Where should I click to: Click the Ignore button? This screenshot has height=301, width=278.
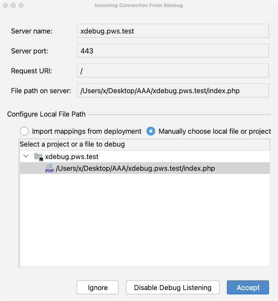[x=98, y=287]
